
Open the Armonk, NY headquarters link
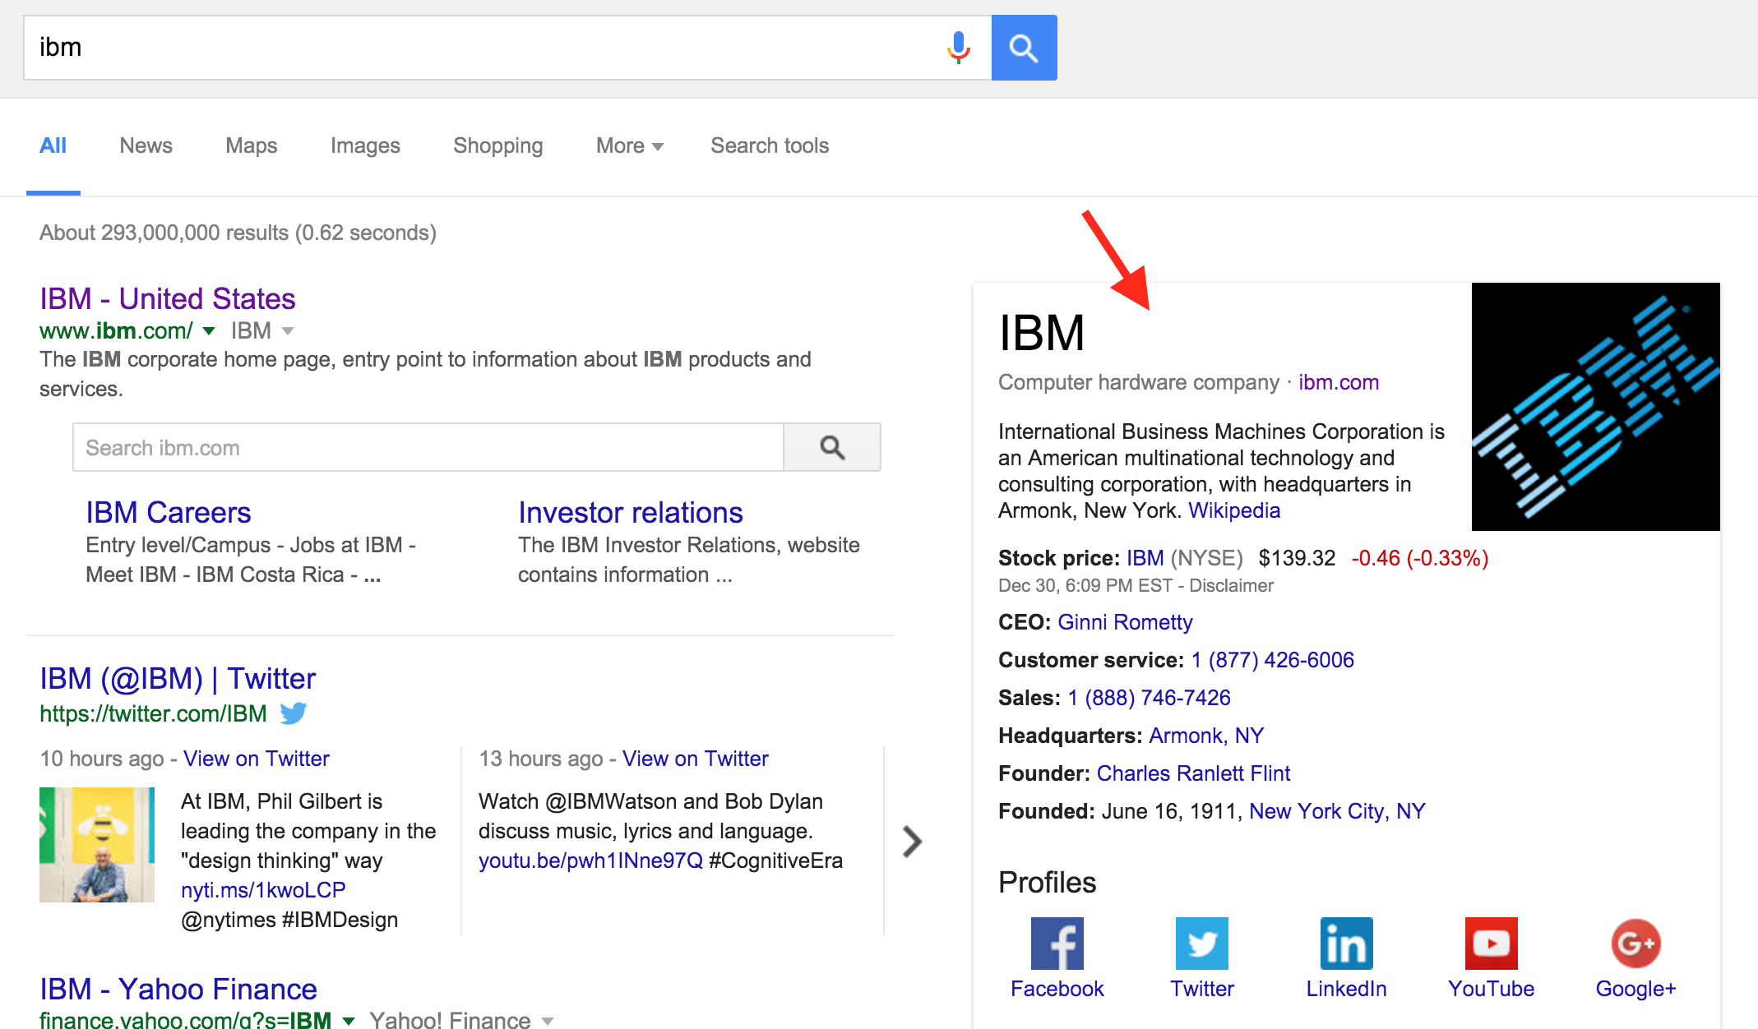[x=1206, y=736]
